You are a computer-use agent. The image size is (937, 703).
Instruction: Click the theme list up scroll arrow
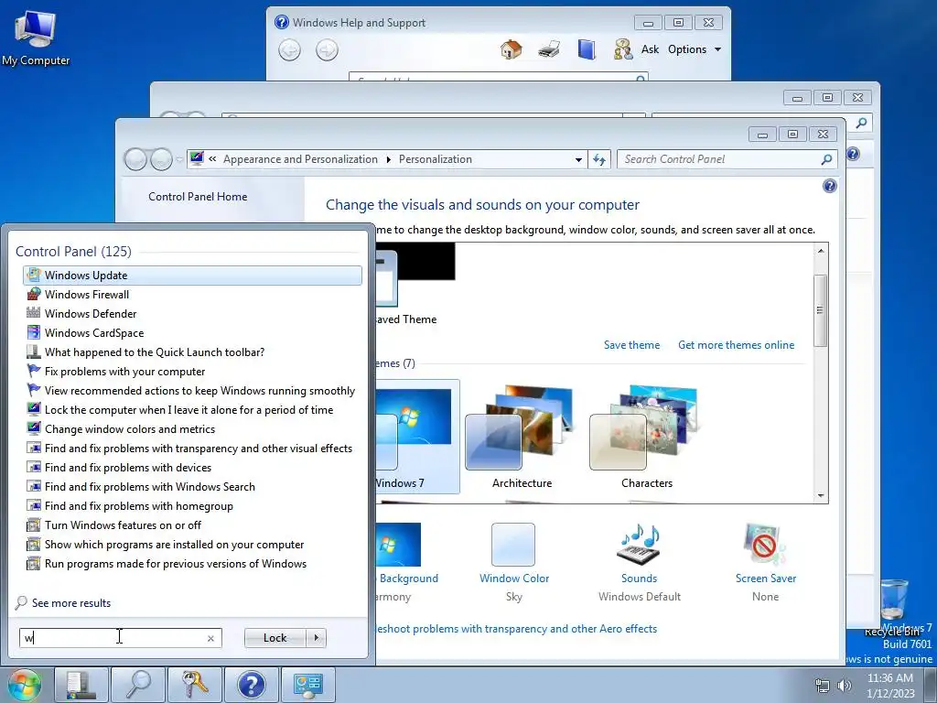pyautogui.click(x=821, y=251)
